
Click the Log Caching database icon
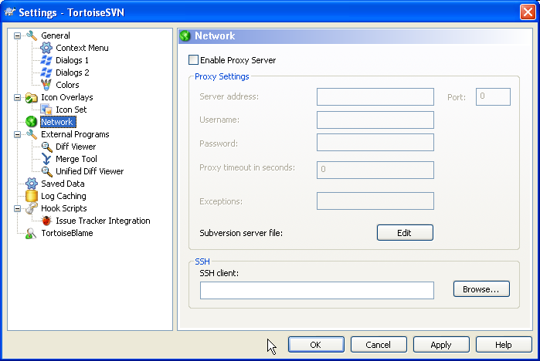(32, 196)
